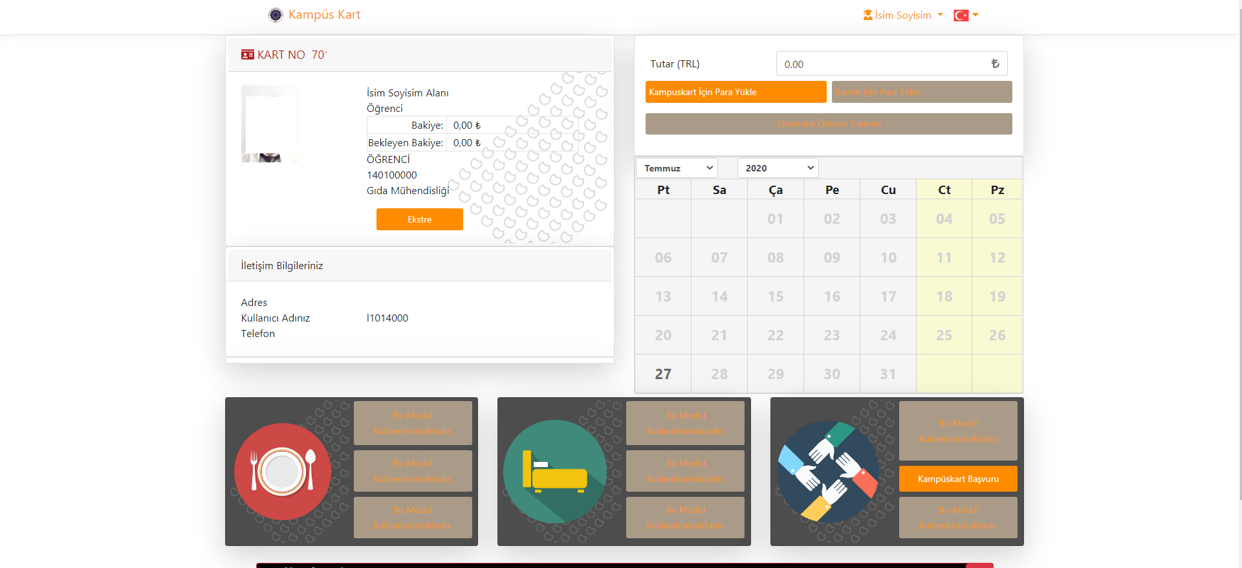Open the 2020 year dropdown

tap(778, 168)
